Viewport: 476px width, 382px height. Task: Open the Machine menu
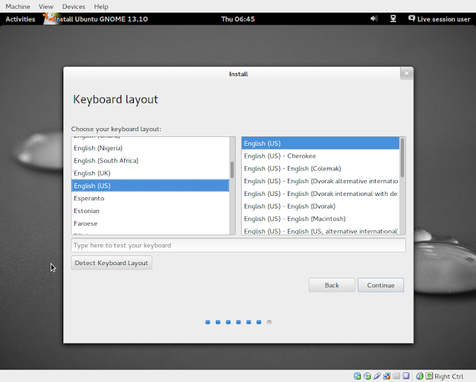[x=18, y=7]
